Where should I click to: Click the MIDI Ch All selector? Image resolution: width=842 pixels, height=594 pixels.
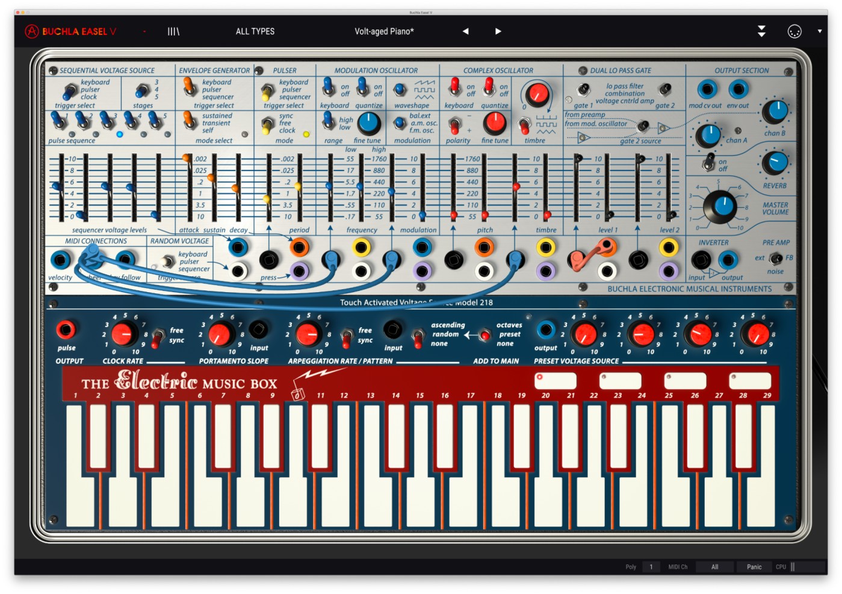click(x=714, y=566)
